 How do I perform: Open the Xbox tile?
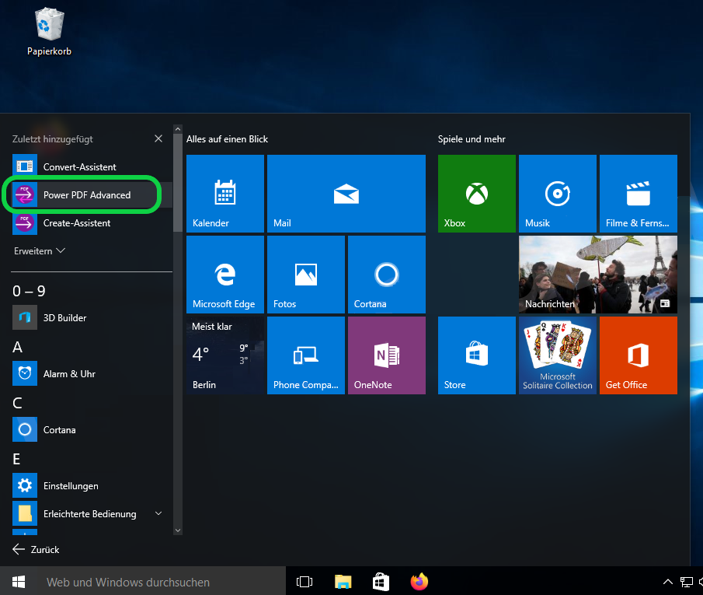[x=477, y=194]
